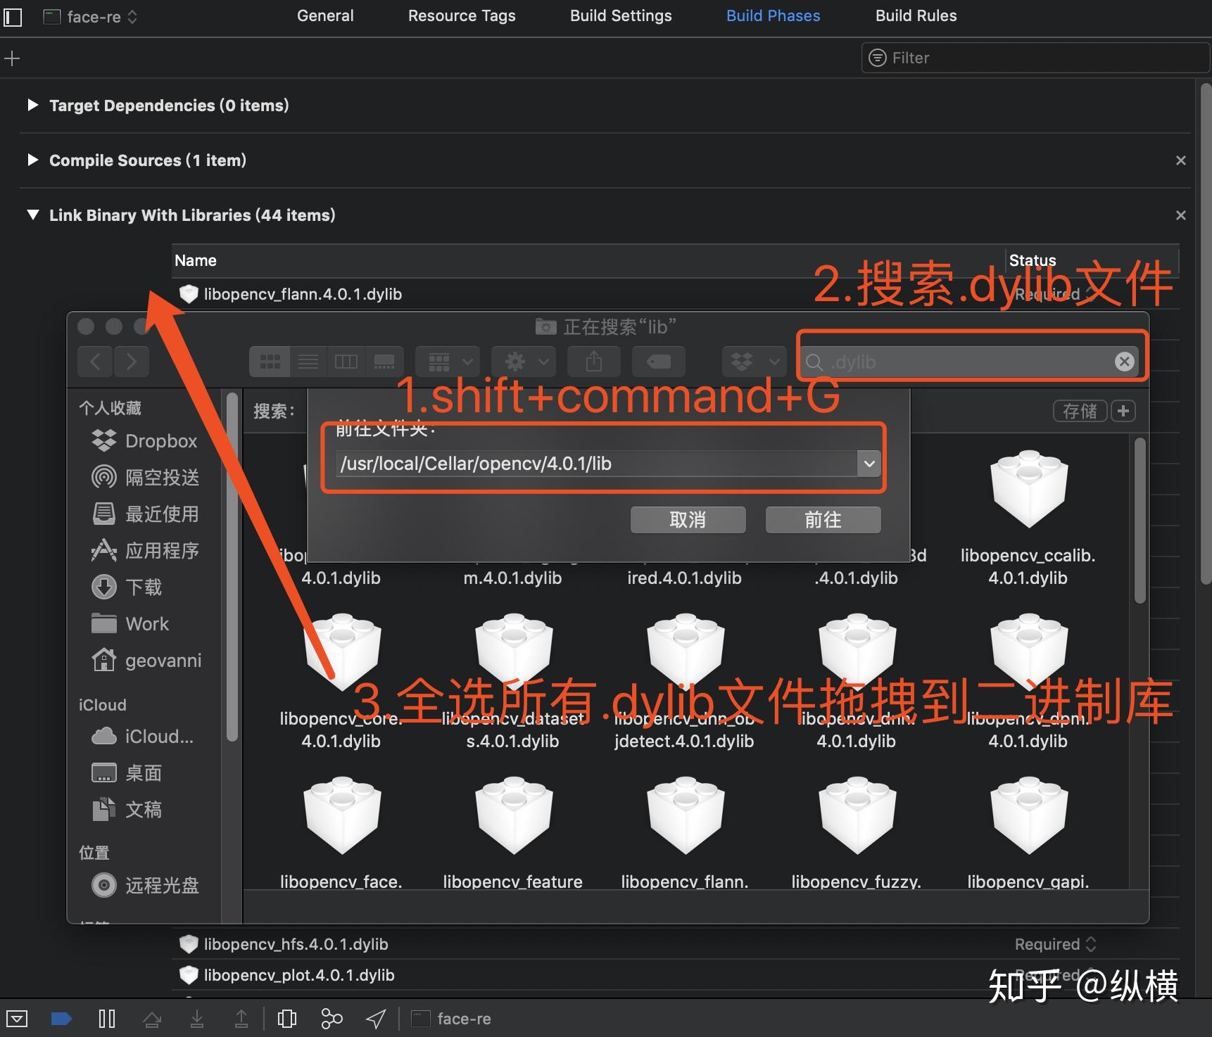The image size is (1212, 1037).
Task: Clear the .dylib search field
Action: pos(1124,362)
